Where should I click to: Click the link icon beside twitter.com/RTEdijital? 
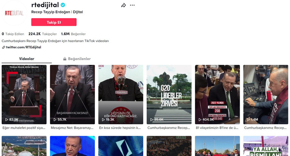pos(4,48)
